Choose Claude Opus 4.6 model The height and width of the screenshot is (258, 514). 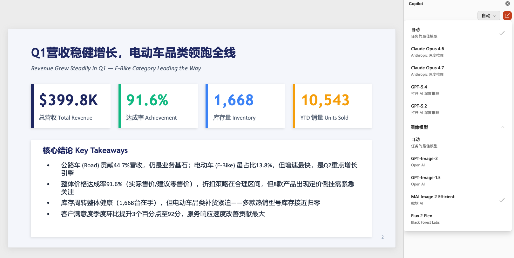click(x=457, y=52)
